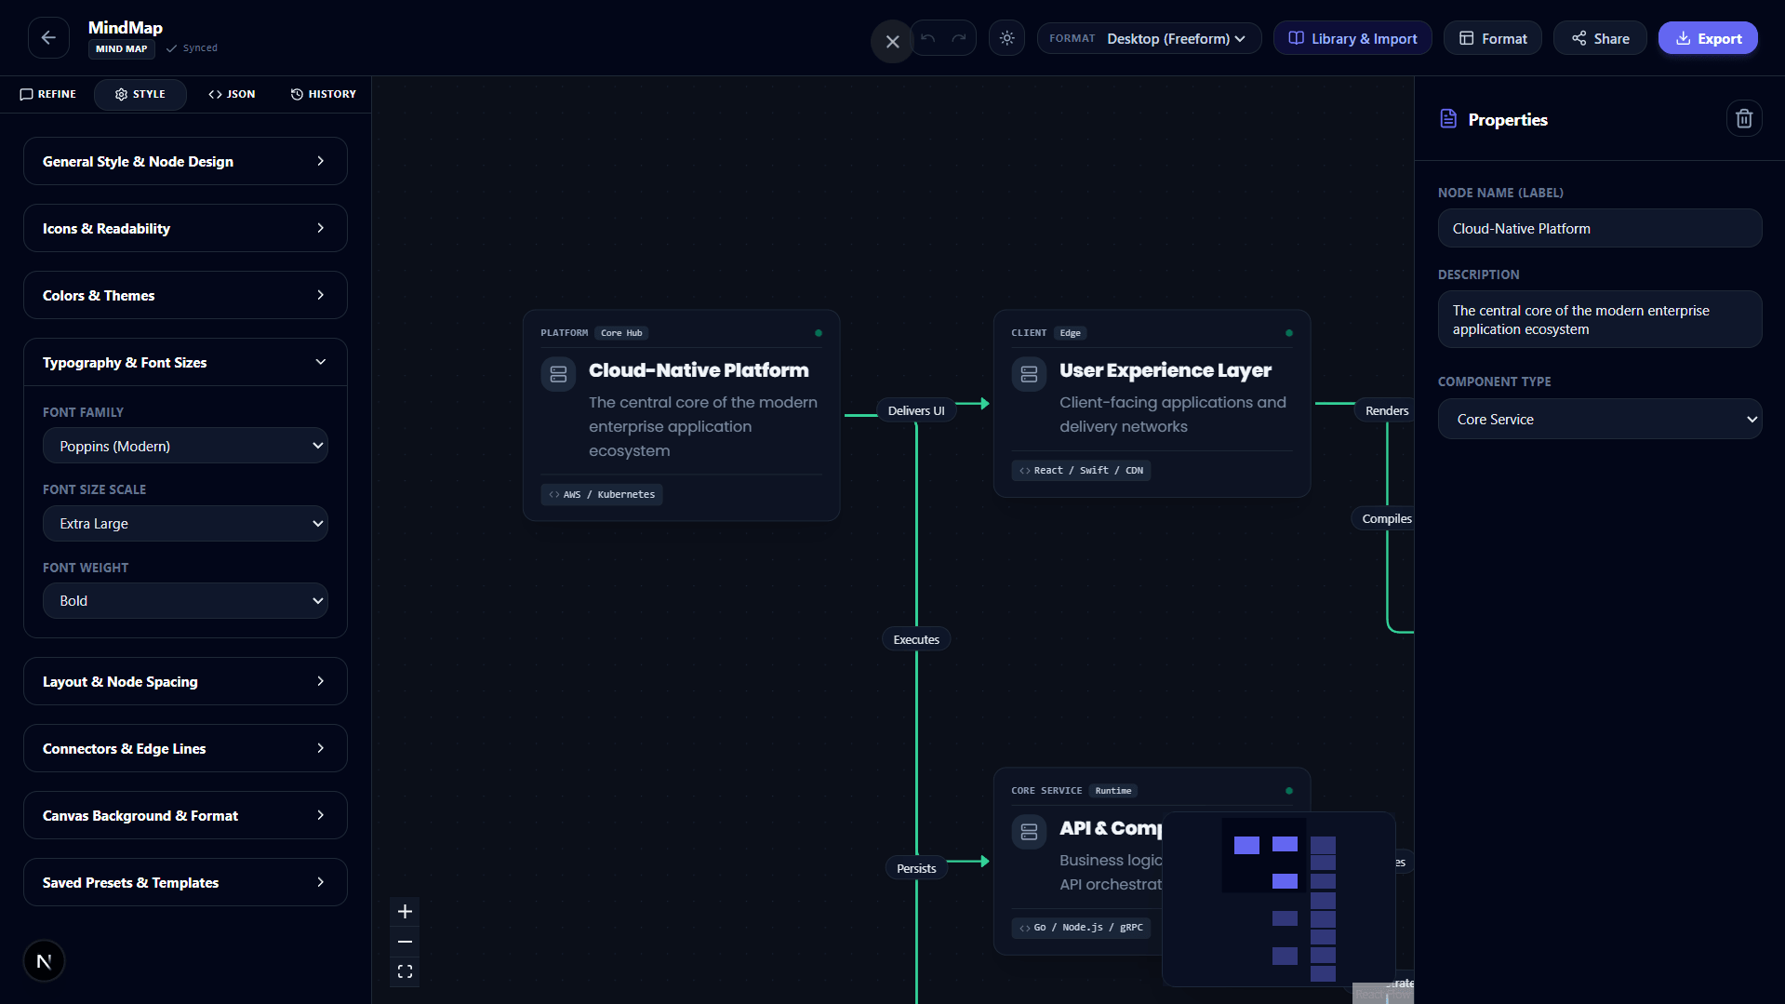Click the Format button

tap(1492, 38)
